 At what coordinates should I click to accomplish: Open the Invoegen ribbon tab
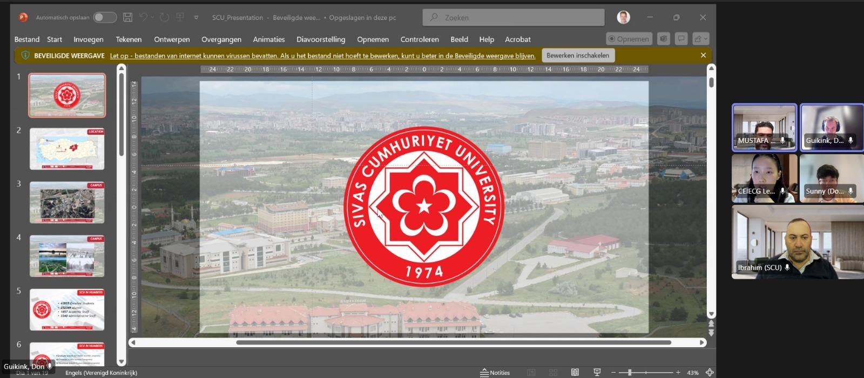coord(89,39)
